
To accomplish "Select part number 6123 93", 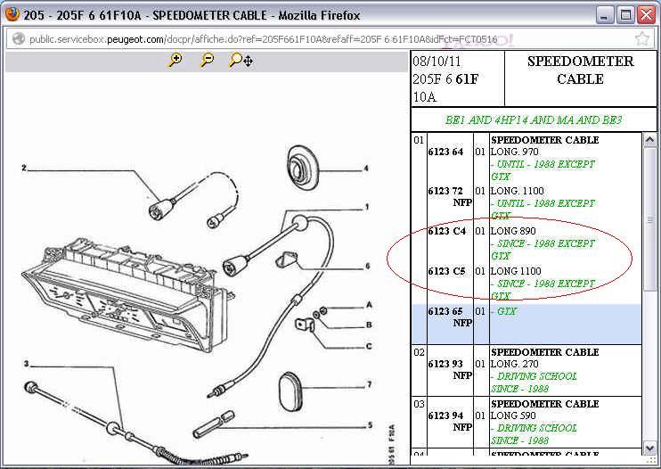I will [x=445, y=364].
